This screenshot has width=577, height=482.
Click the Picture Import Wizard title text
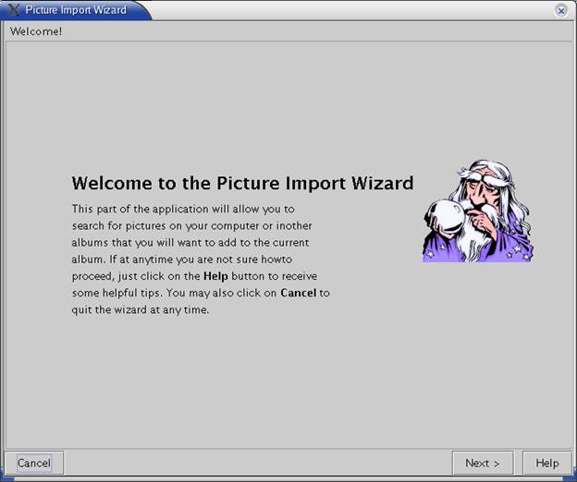coord(76,10)
